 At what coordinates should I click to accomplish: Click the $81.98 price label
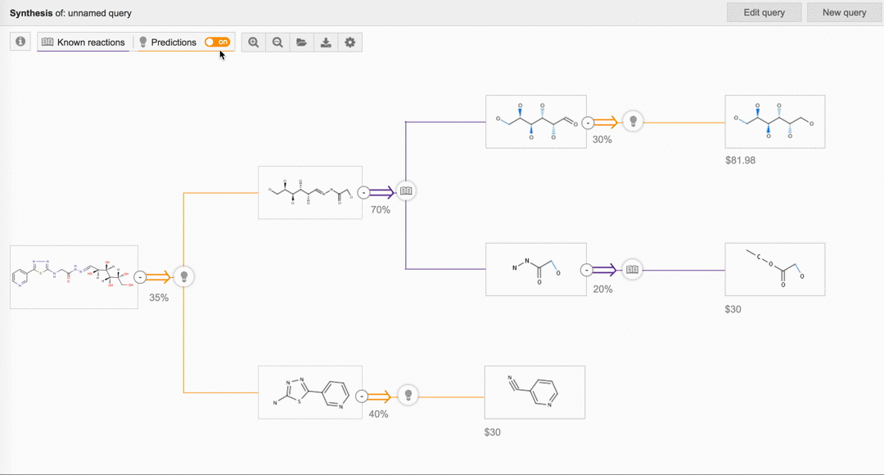point(740,160)
